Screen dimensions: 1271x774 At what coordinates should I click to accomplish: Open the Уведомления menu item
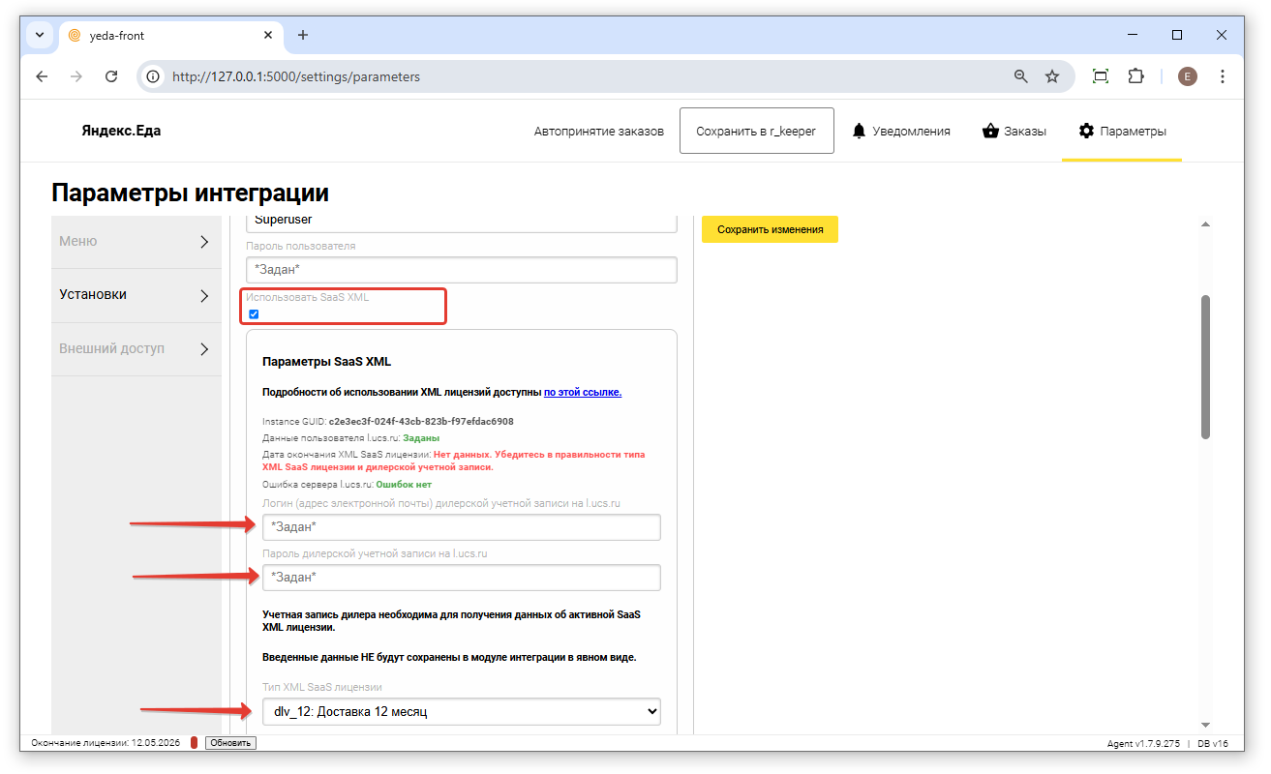pyautogui.click(x=900, y=131)
